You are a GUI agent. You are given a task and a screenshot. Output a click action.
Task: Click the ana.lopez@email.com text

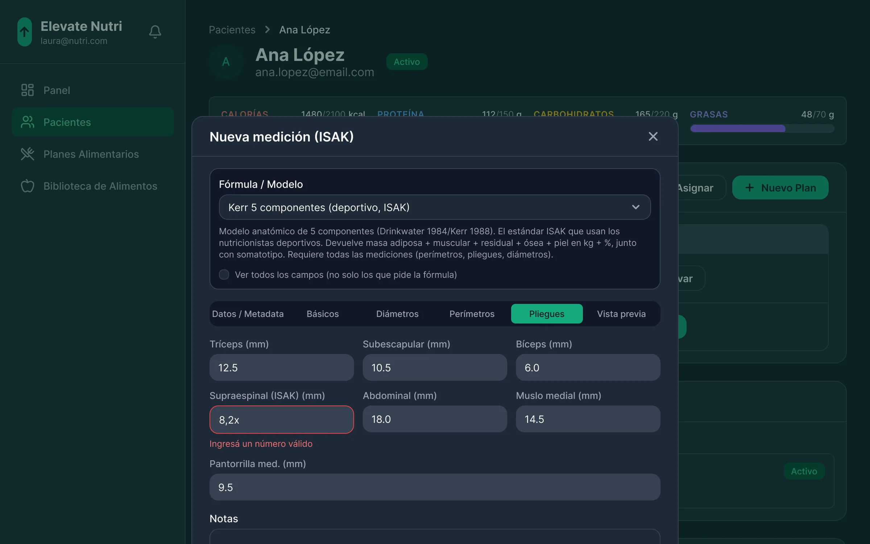click(315, 72)
